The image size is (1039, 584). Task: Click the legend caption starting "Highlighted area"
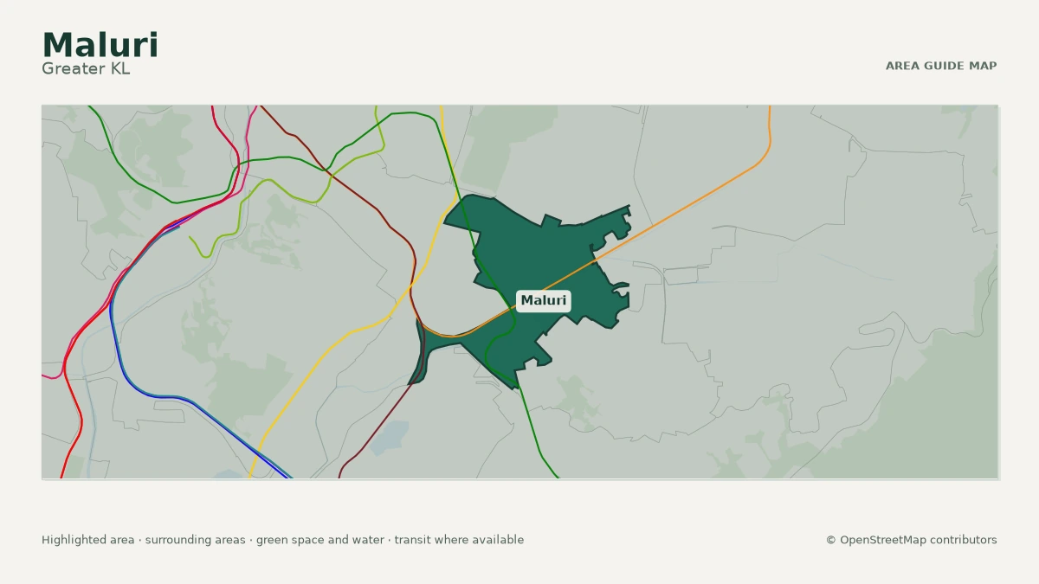coord(282,540)
